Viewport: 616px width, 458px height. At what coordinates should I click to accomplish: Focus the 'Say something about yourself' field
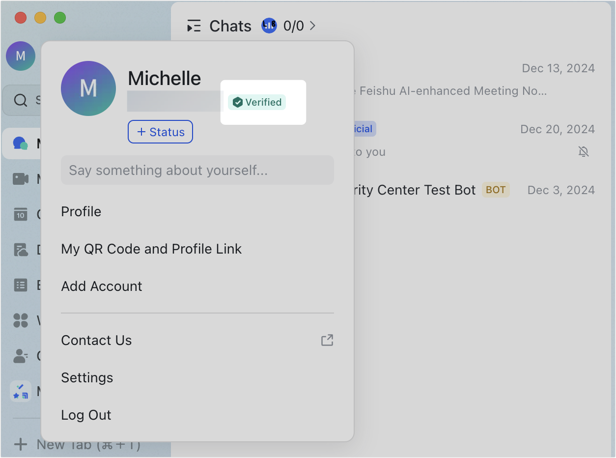click(197, 171)
